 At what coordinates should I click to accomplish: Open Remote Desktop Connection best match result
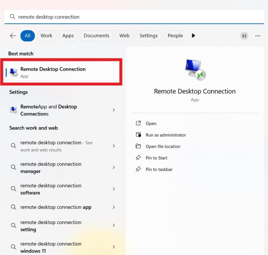[61, 72]
